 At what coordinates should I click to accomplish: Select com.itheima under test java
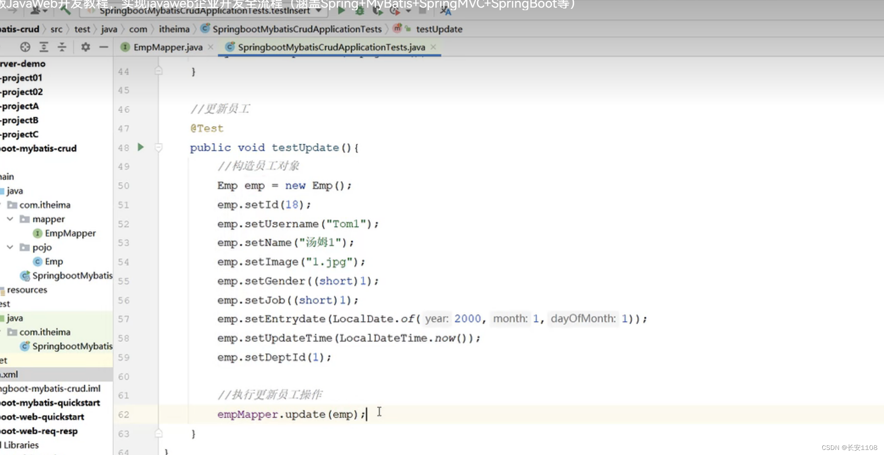click(x=45, y=332)
